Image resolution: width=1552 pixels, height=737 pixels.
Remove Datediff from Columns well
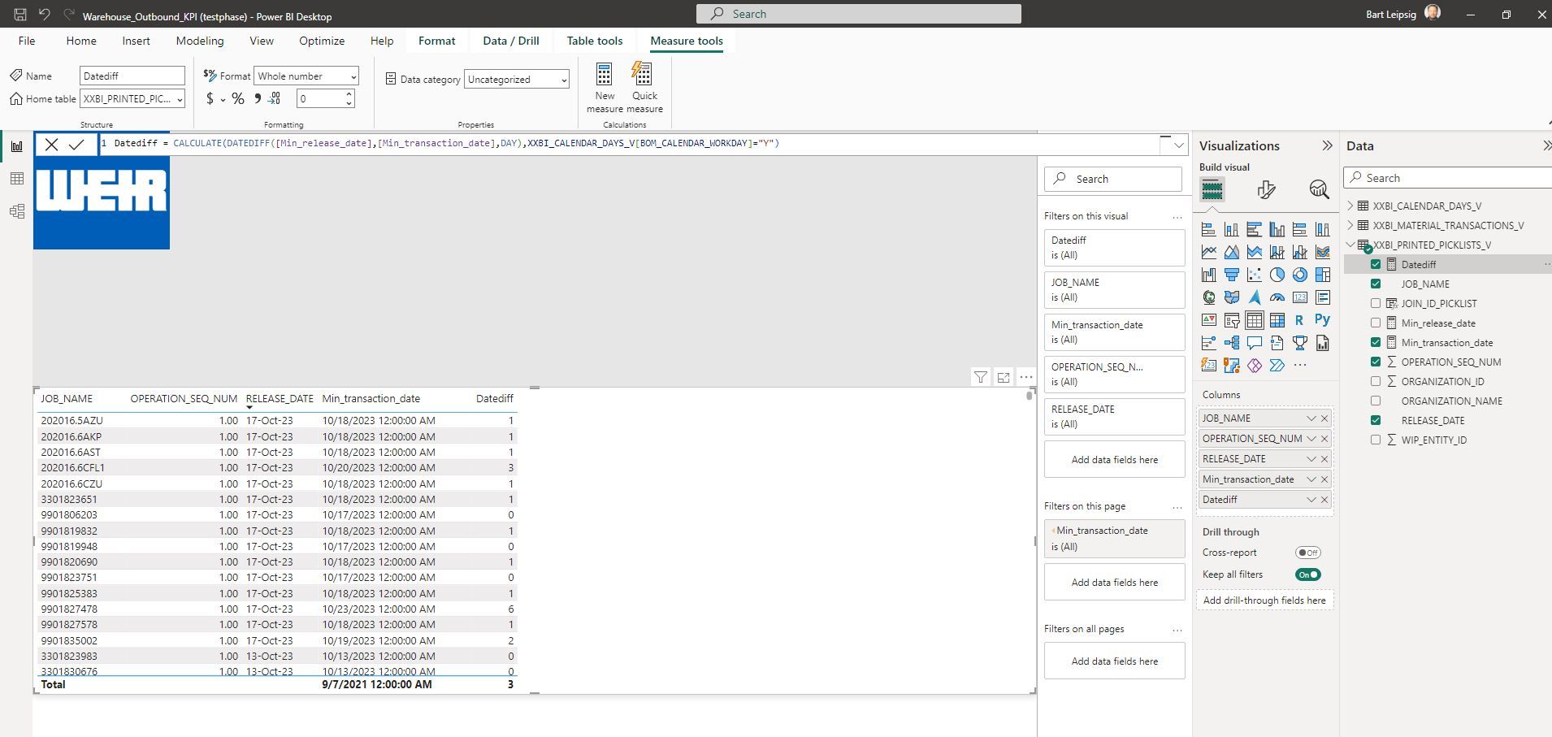pos(1324,500)
